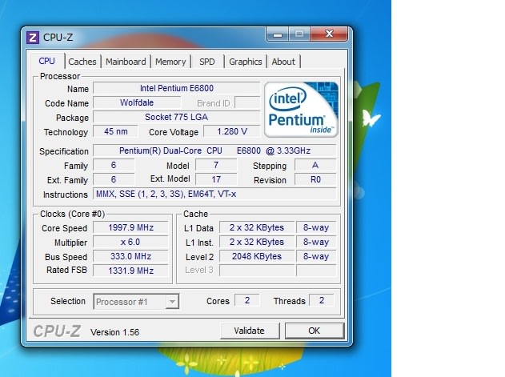Show the About tab
Viewport: 505px width, 377px height.
(283, 62)
